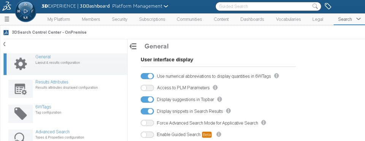This screenshot has width=365, height=141.
Task: Open the hamburger menu
Action: tap(7, 19)
